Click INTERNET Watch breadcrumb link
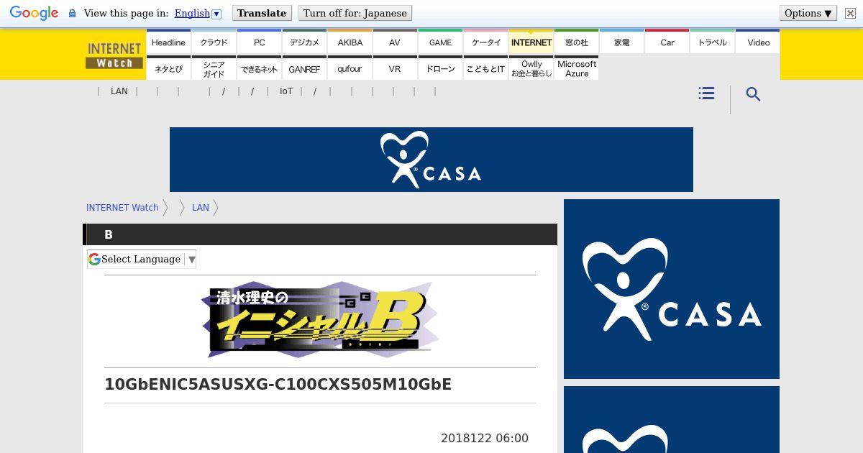The height and width of the screenshot is (453, 863). point(122,207)
